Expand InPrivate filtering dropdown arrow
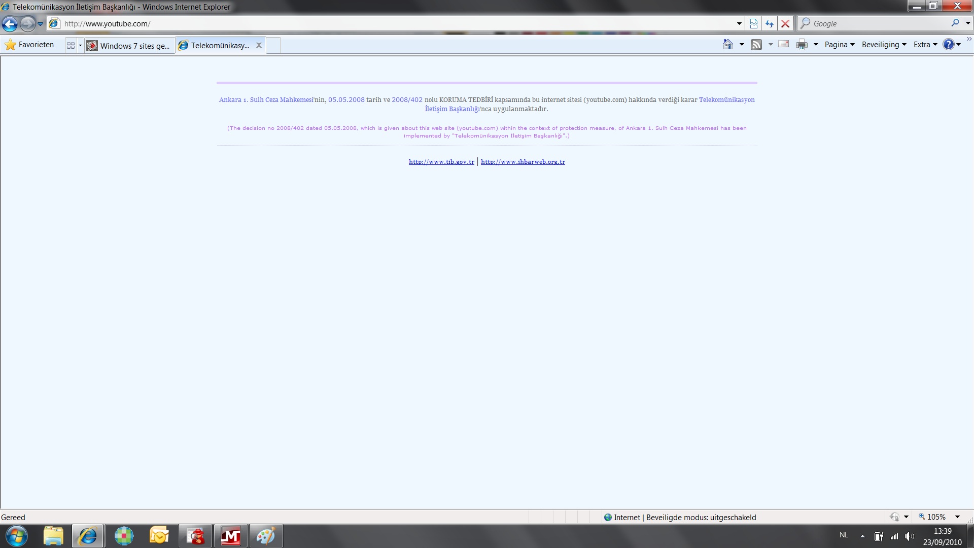 pos(906,517)
